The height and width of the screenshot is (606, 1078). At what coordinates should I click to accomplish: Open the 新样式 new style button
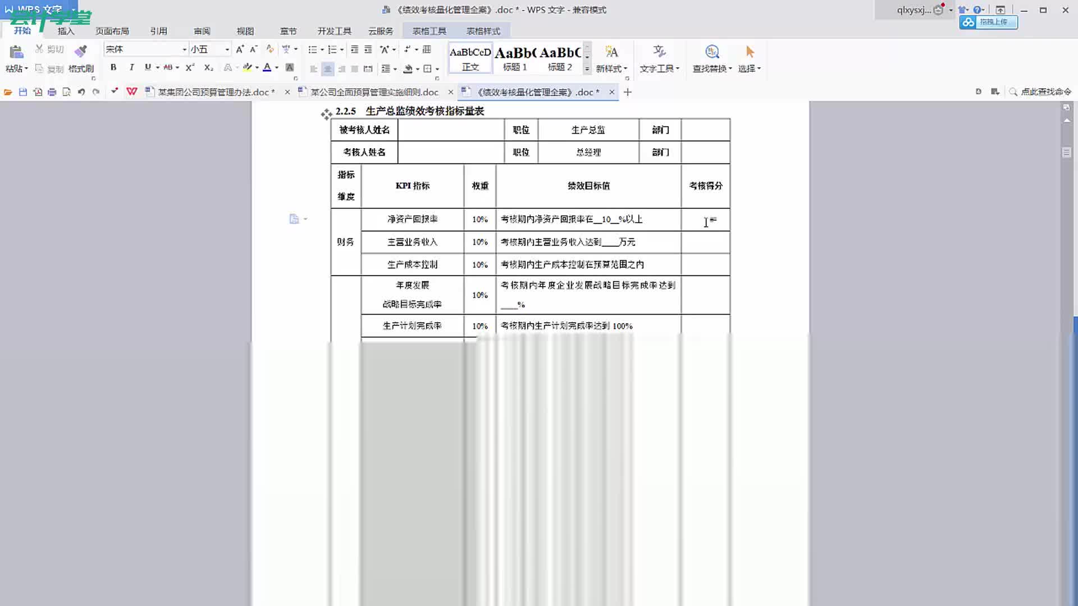pos(611,58)
